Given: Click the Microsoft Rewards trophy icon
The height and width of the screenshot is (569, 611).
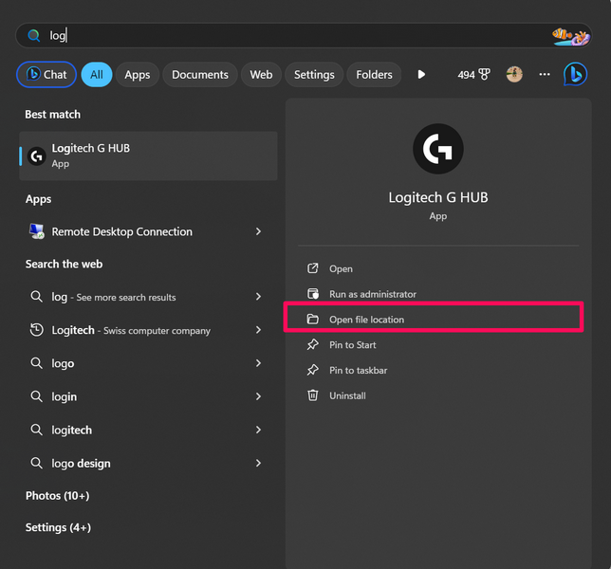Looking at the screenshot, I should point(484,74).
